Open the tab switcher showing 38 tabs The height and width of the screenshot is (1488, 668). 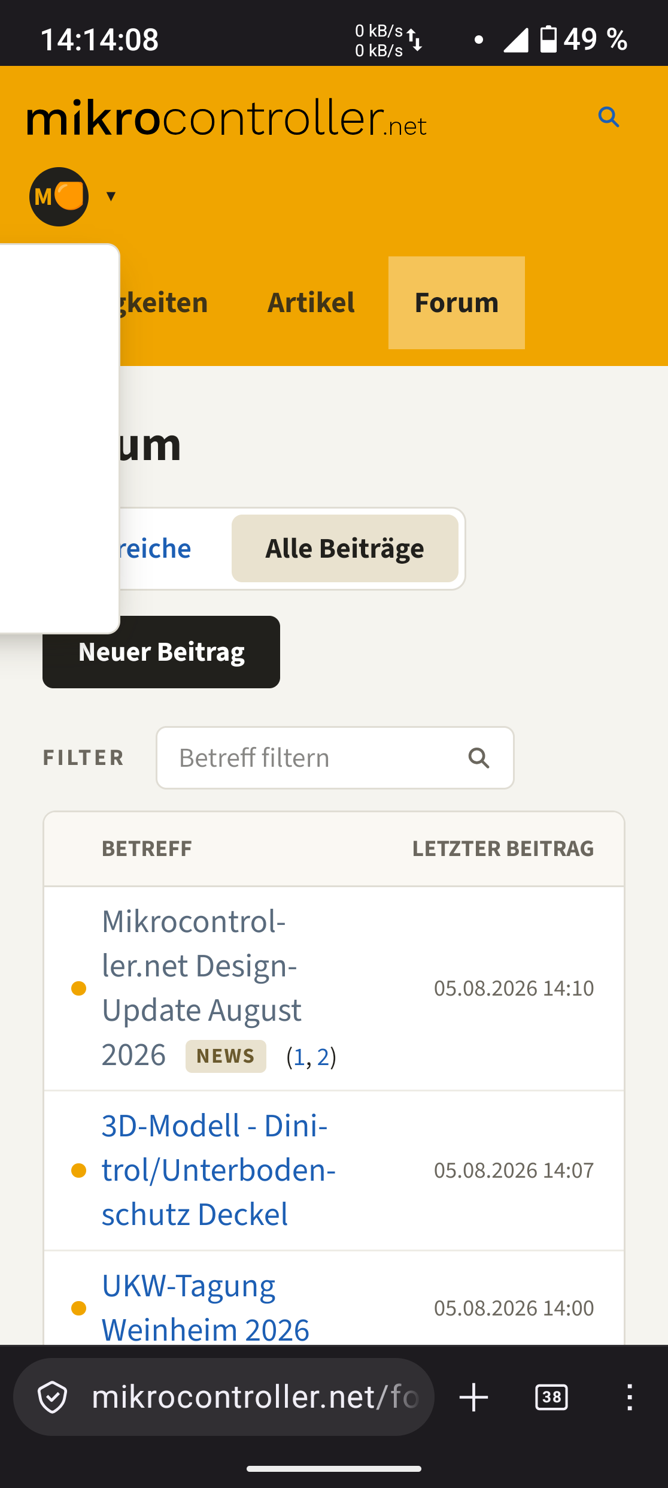pyautogui.click(x=551, y=1397)
